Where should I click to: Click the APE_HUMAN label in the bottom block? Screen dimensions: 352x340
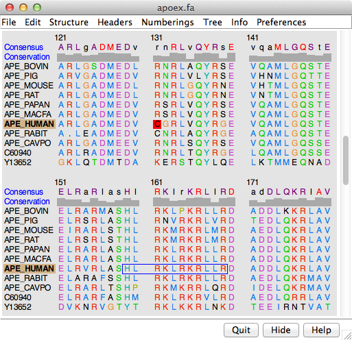[x=30, y=269]
